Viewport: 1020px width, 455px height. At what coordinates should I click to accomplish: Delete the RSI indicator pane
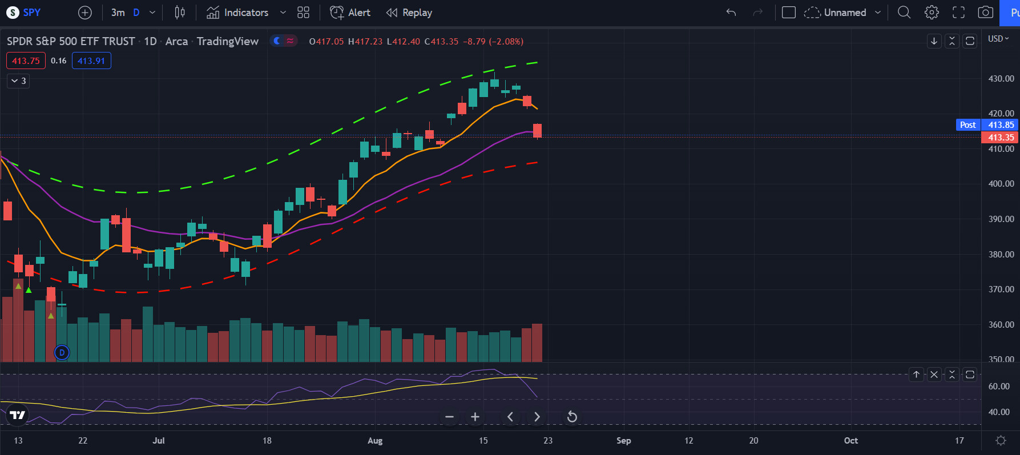click(x=934, y=375)
